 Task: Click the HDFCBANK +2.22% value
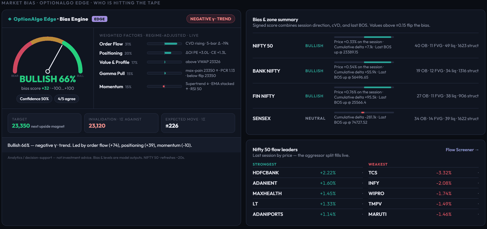click(328, 173)
